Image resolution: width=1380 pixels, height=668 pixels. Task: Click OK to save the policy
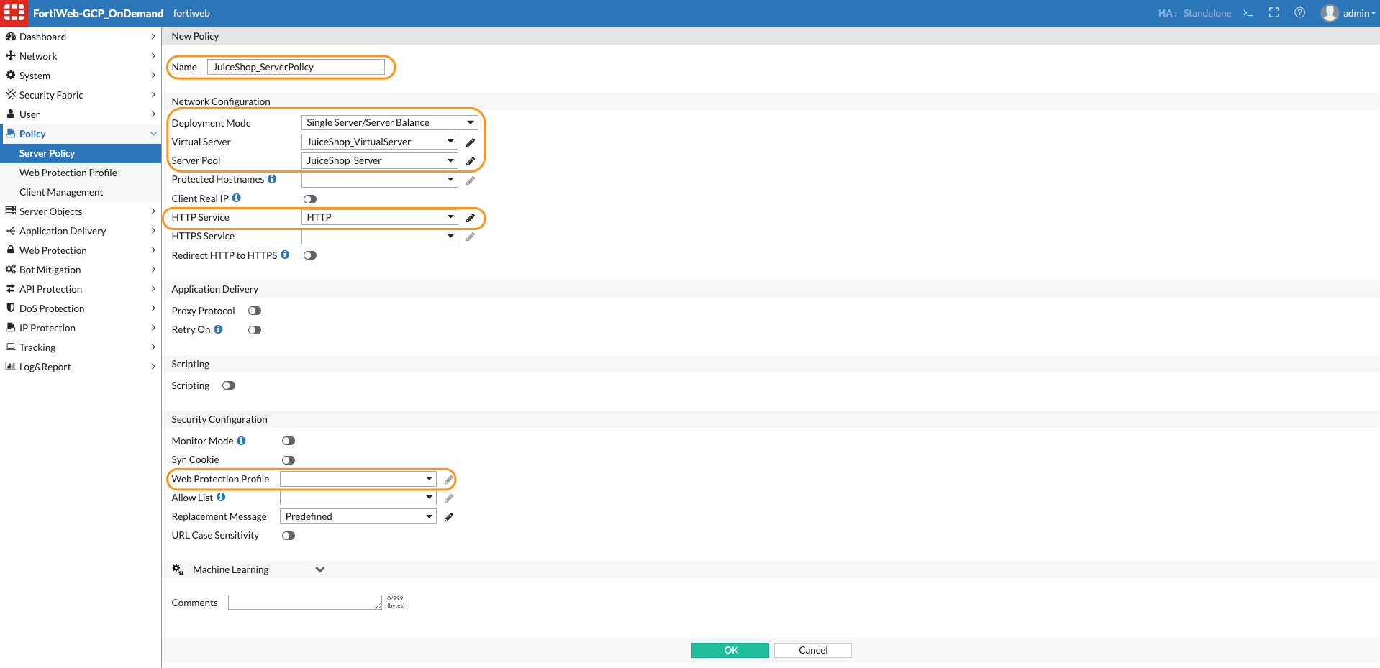(x=730, y=650)
